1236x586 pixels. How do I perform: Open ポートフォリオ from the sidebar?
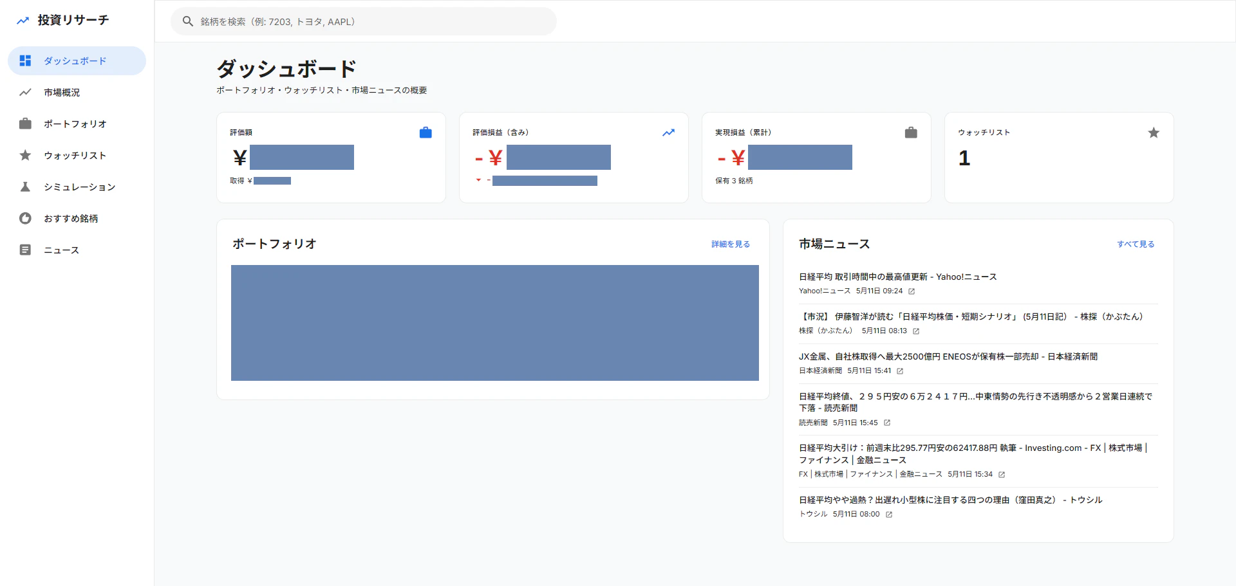77,124
